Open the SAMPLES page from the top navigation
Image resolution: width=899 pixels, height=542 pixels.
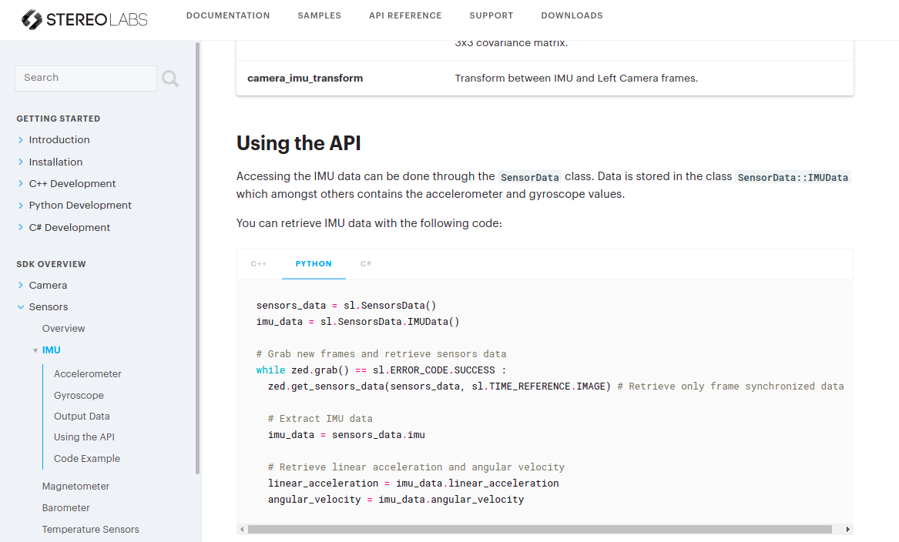coord(319,15)
